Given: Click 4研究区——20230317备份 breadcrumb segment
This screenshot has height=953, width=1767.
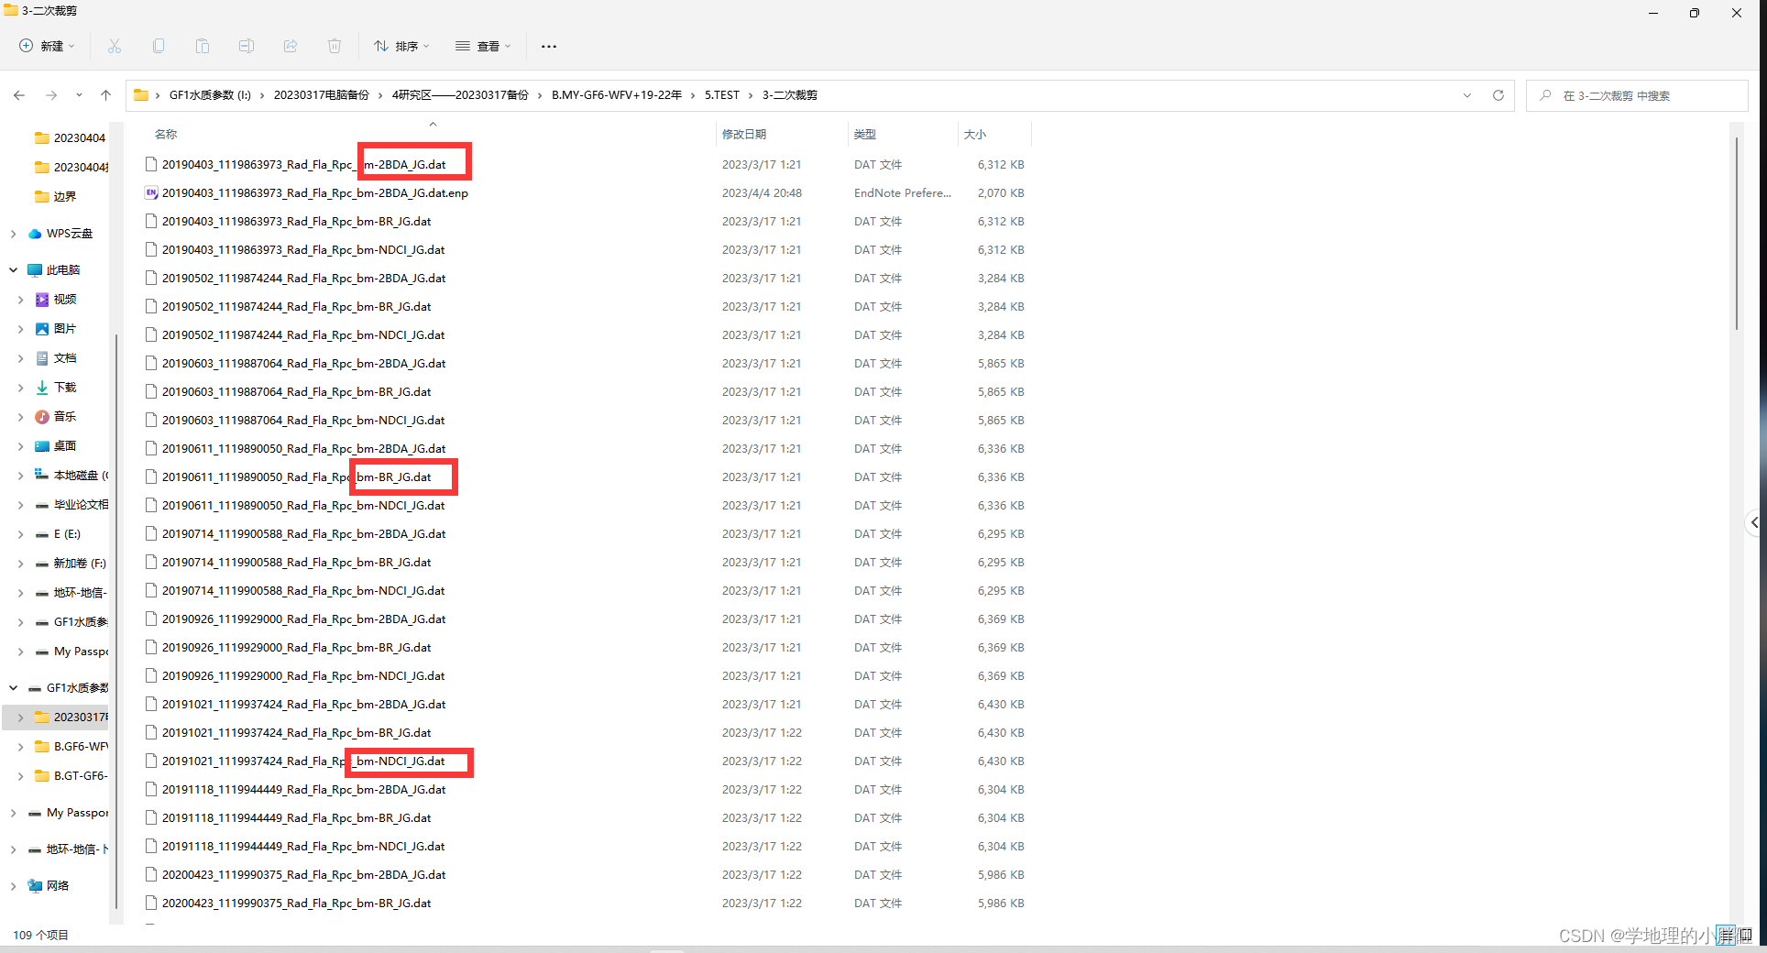Looking at the screenshot, I should click(x=460, y=95).
